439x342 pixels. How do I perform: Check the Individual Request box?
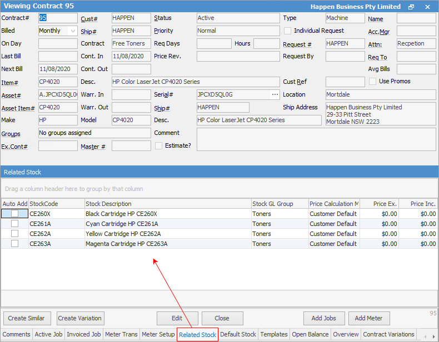pyautogui.click(x=288, y=31)
